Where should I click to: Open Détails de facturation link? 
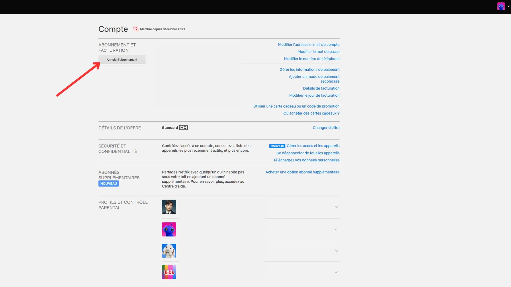click(321, 88)
